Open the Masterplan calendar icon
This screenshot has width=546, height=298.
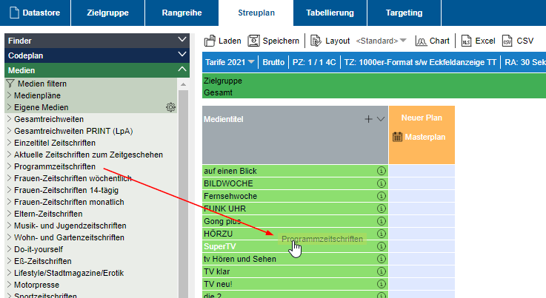pyautogui.click(x=397, y=137)
